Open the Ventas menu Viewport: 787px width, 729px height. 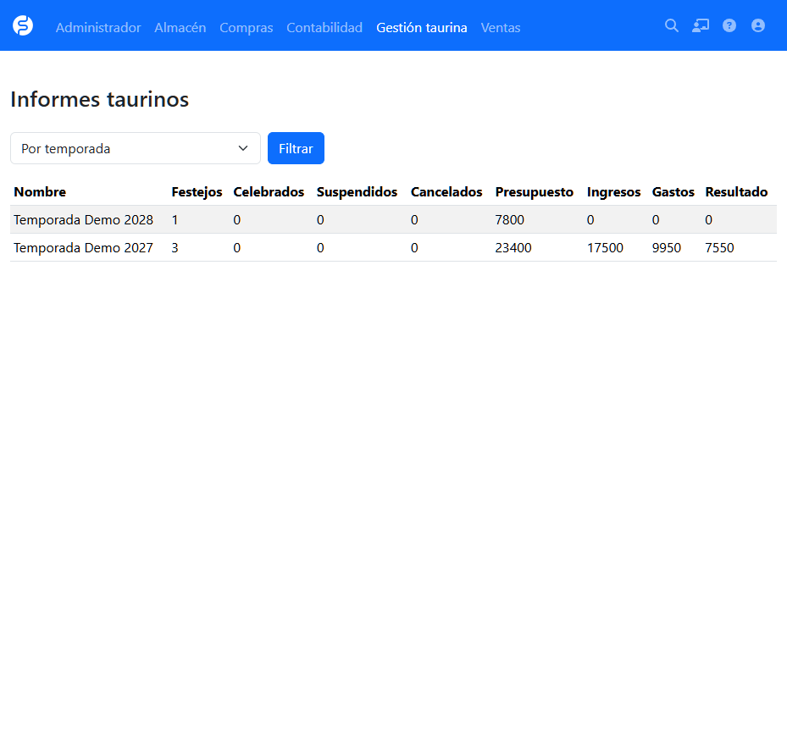(x=501, y=28)
